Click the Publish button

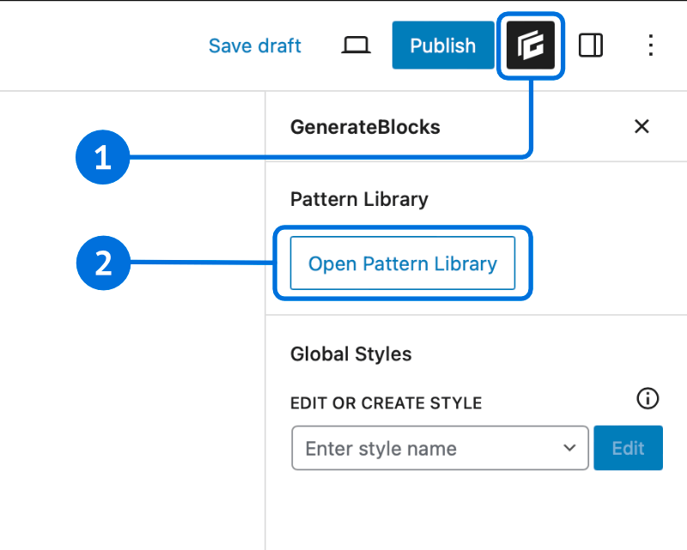pyautogui.click(x=443, y=45)
